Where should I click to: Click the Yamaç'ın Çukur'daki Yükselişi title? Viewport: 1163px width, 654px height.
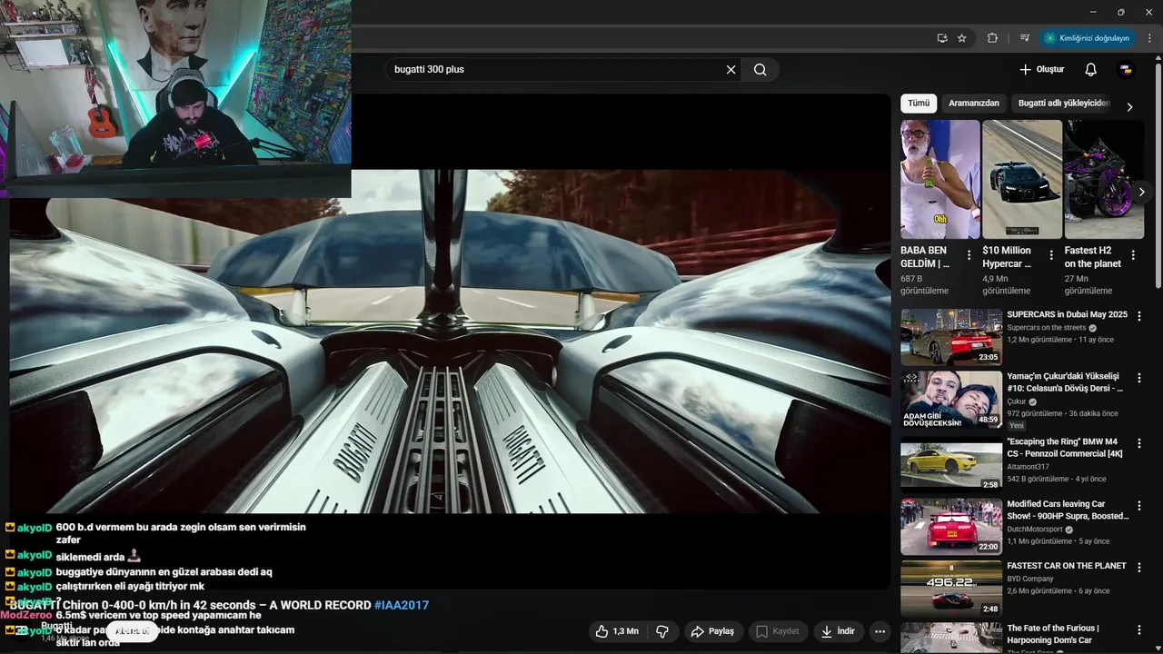pyautogui.click(x=1065, y=381)
